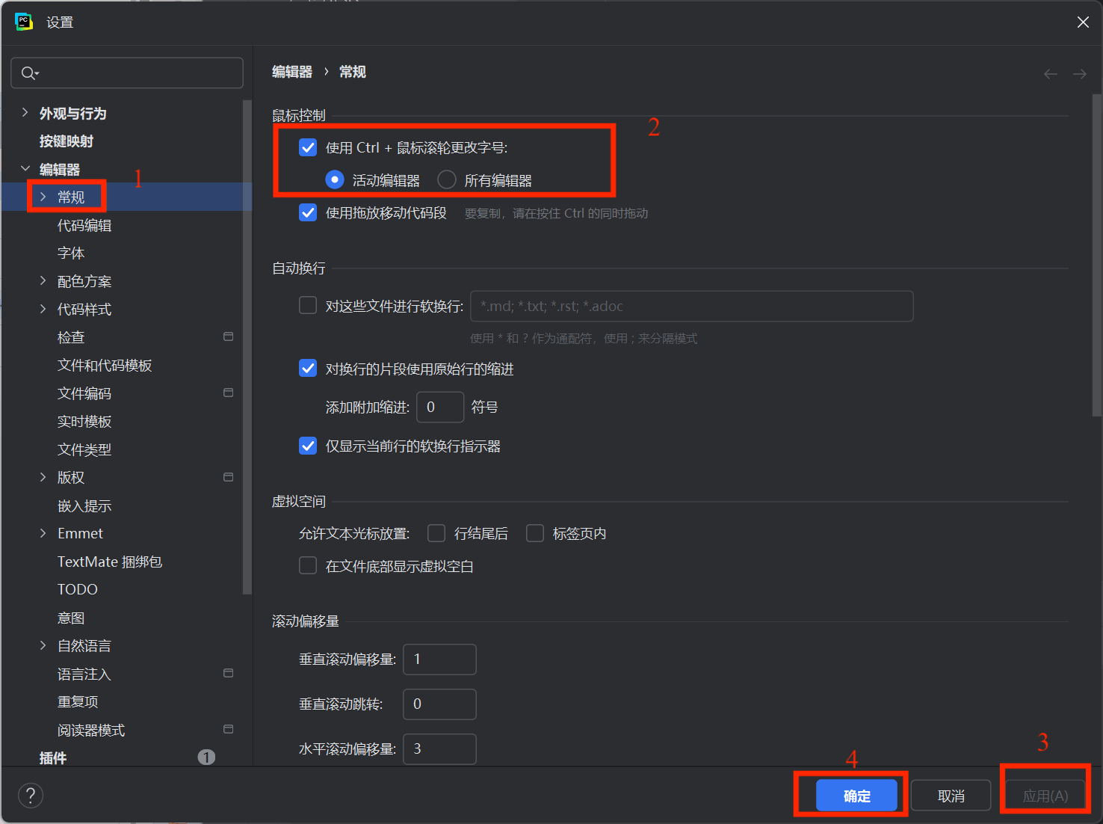The height and width of the screenshot is (824, 1103).
Task: Enable 标签页内 caret placement checkbox
Action: 535,533
